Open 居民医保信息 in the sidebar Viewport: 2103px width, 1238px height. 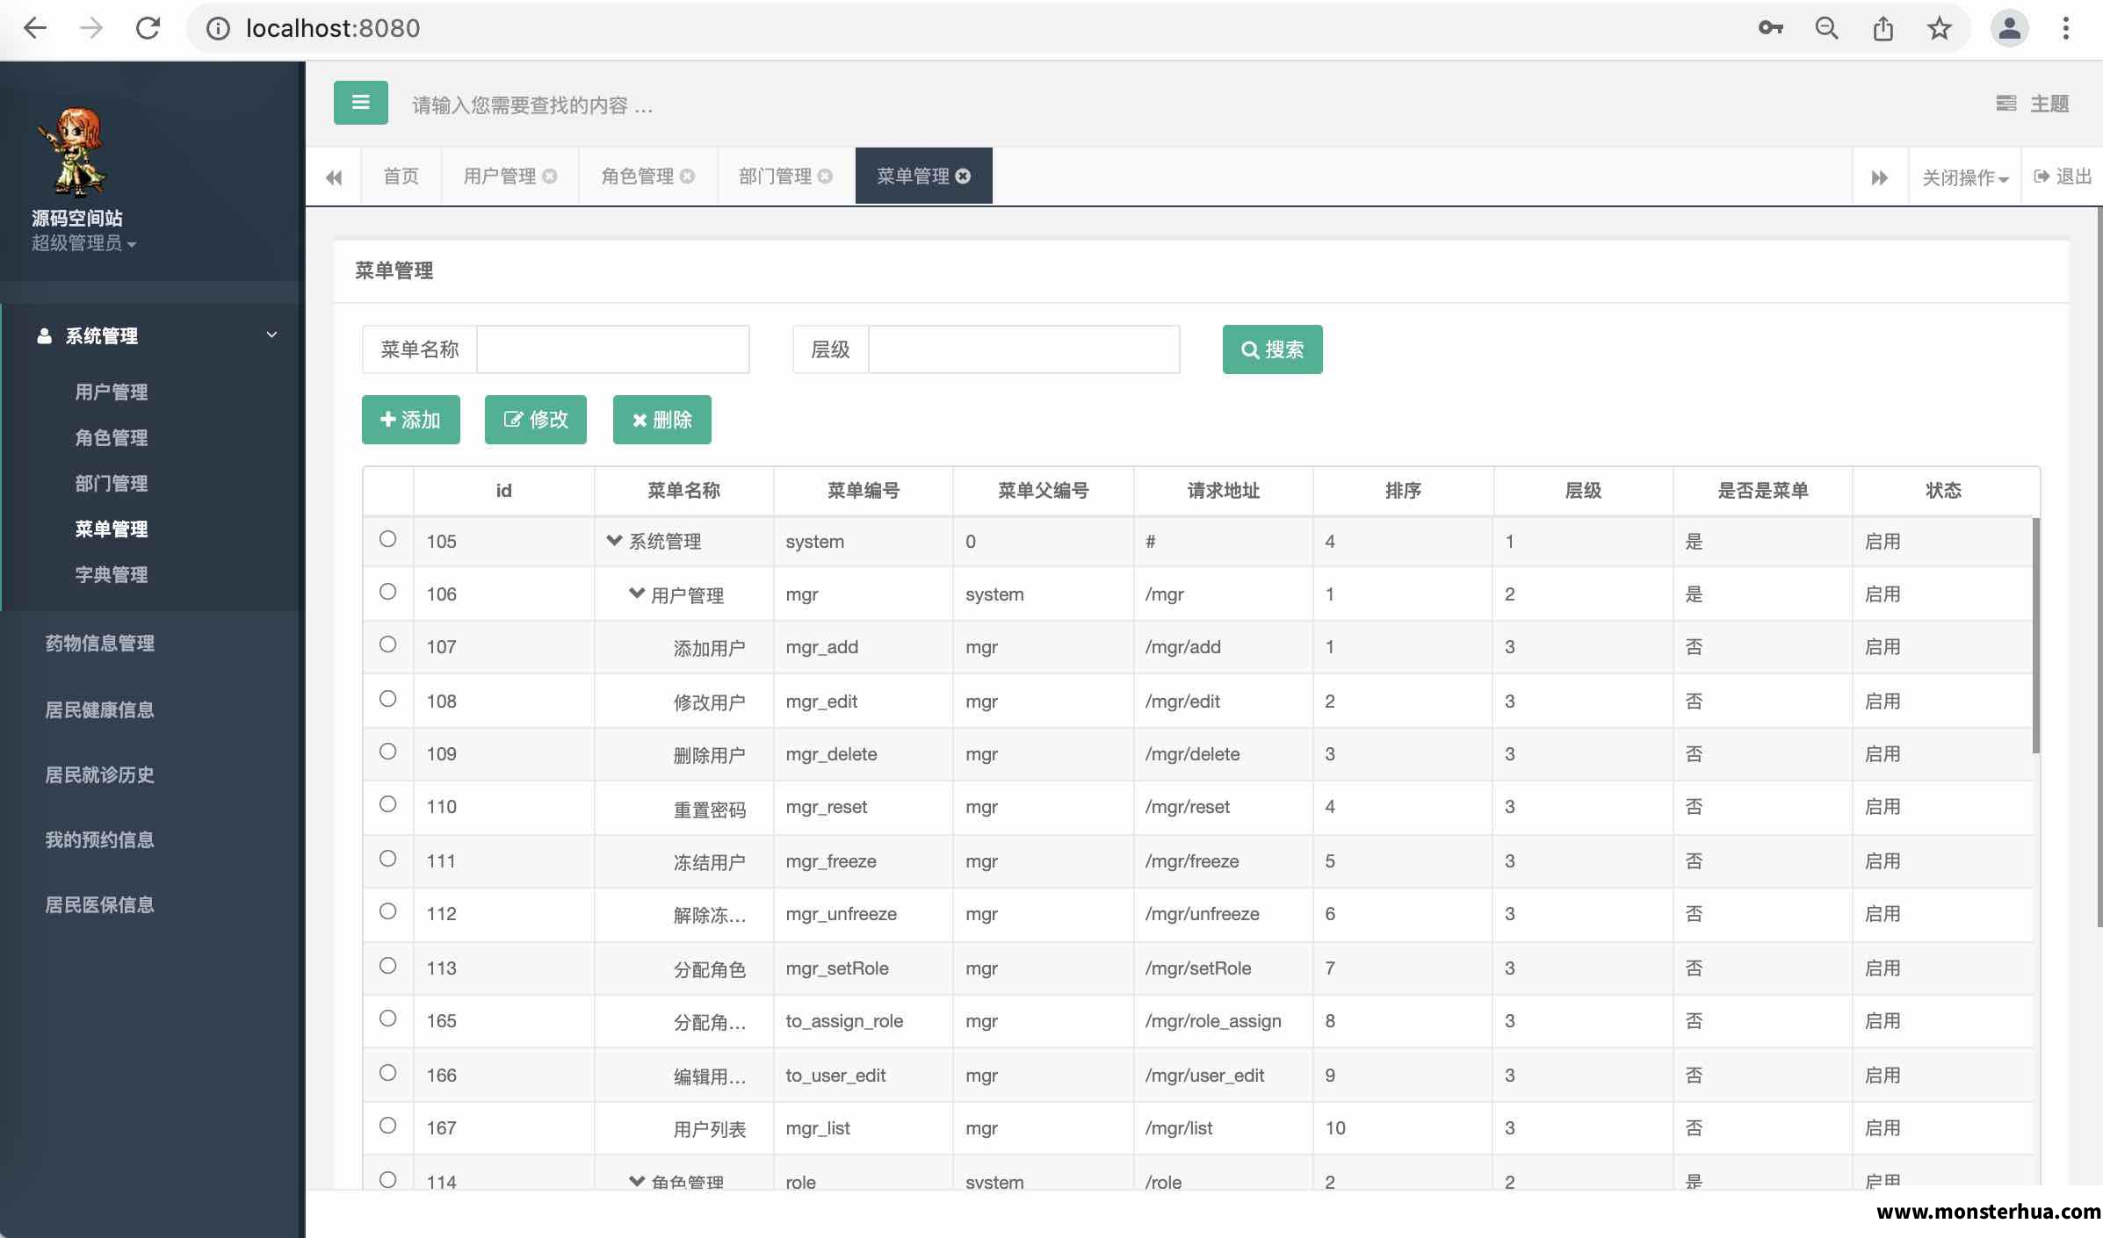(x=100, y=904)
